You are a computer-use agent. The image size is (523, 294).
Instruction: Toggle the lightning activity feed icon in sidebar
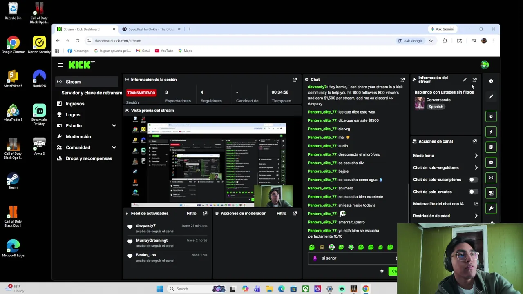coord(491,132)
